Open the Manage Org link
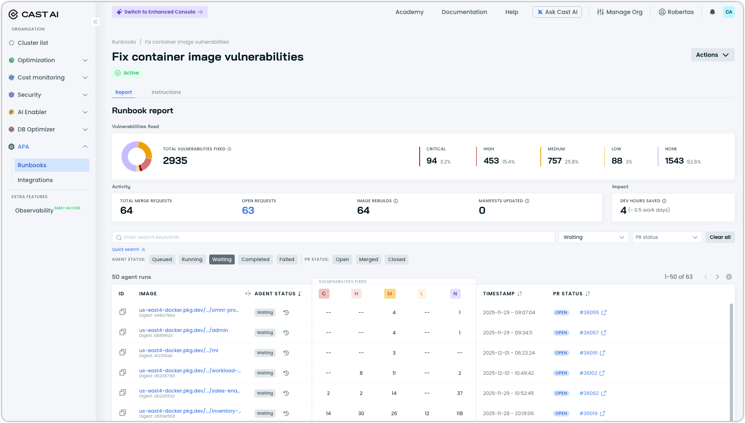This screenshot has width=745, height=423. [x=619, y=12]
